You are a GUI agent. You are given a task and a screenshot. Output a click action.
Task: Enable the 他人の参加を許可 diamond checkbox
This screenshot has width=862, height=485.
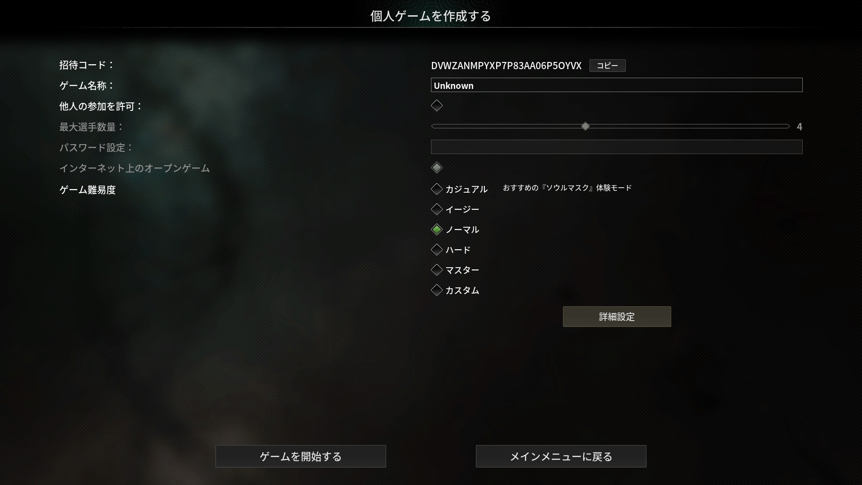point(437,106)
